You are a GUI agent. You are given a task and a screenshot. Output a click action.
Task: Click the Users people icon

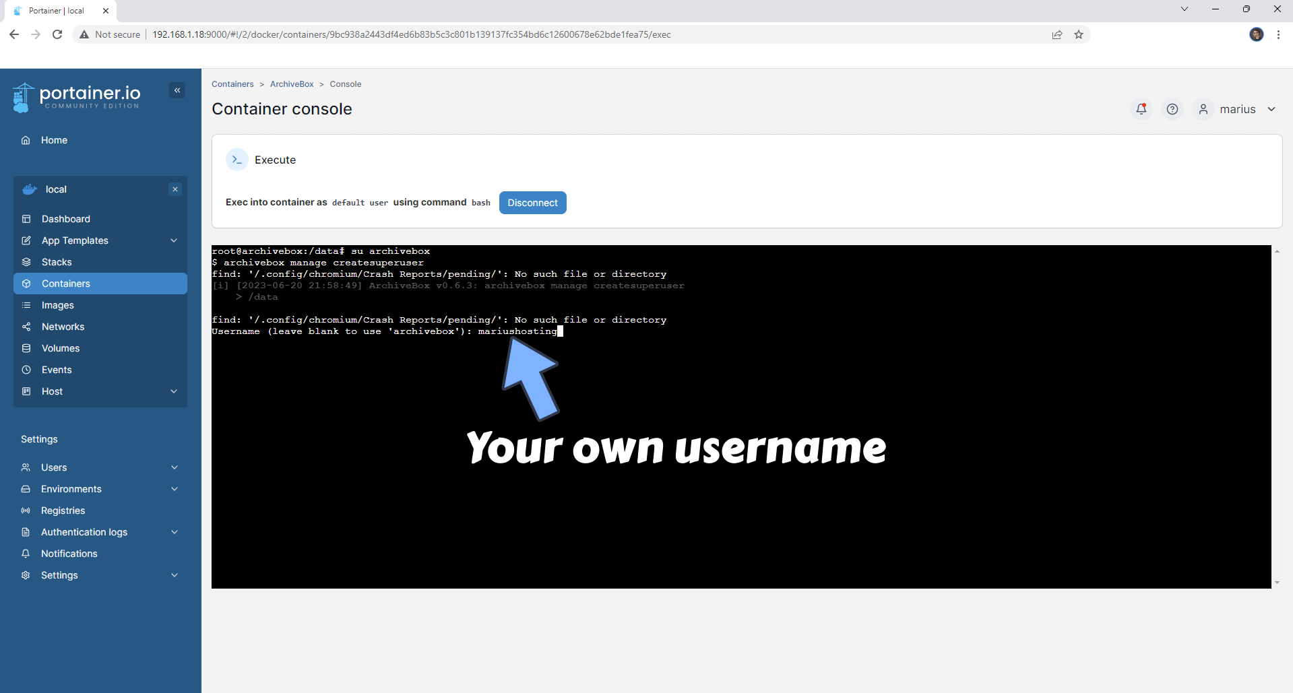pos(26,467)
